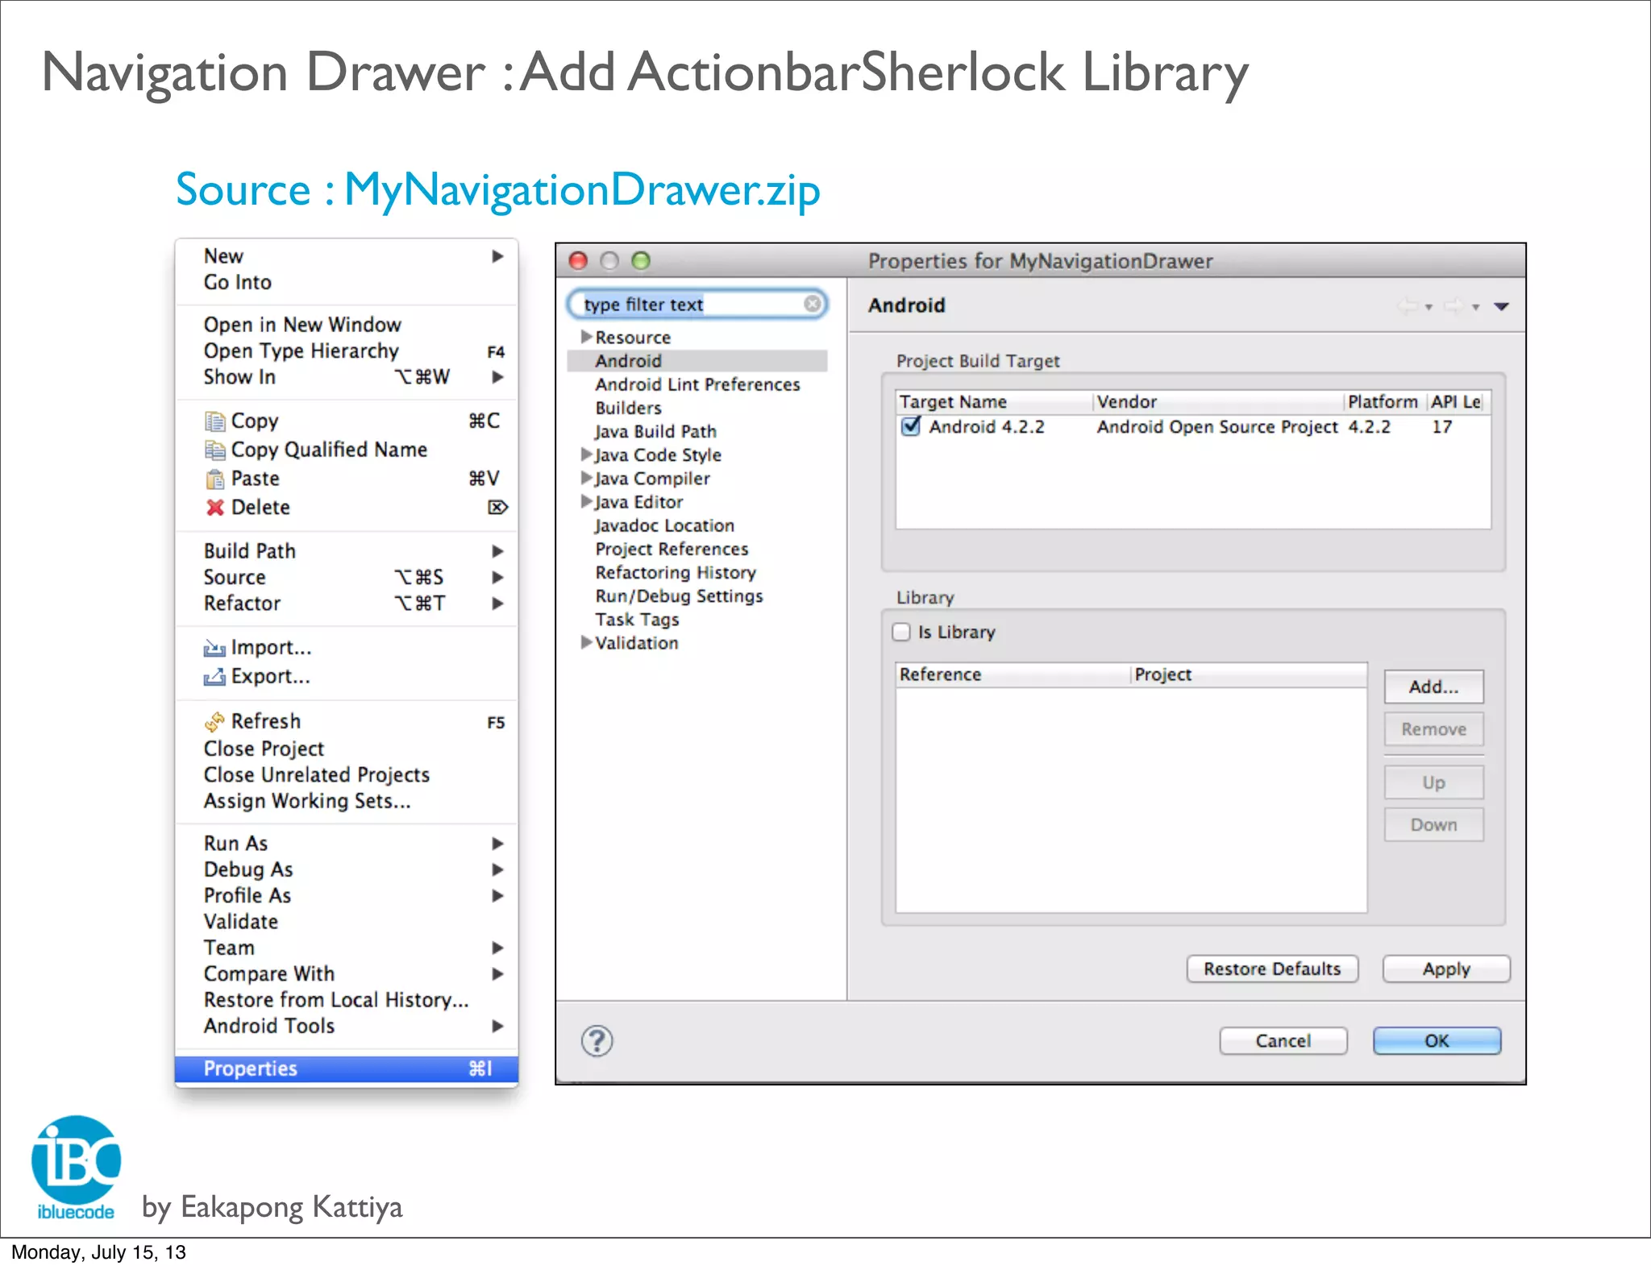Open the view menu dropdown arrow beside Android
This screenshot has height=1270, width=1651.
coord(1501,306)
